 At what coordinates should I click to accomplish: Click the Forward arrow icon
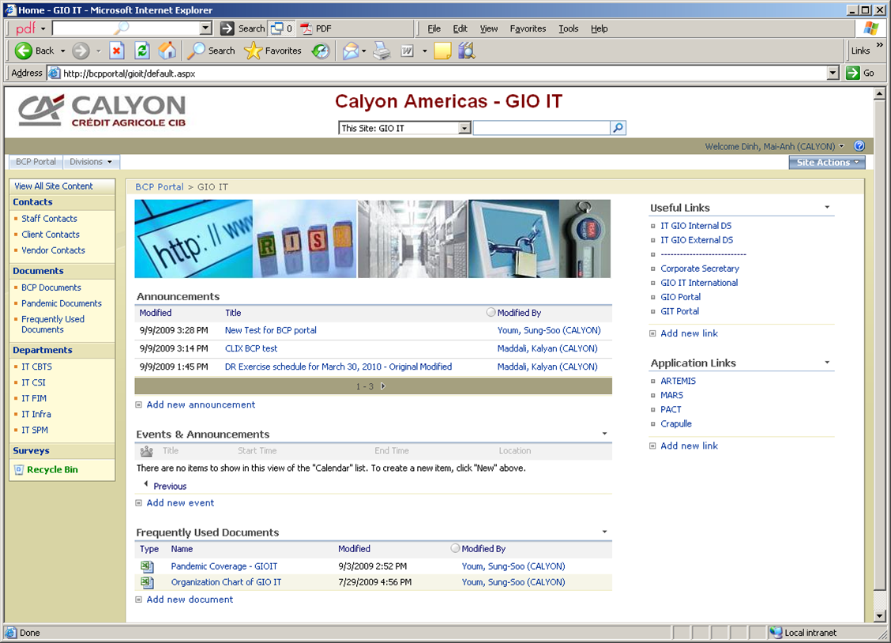(81, 51)
